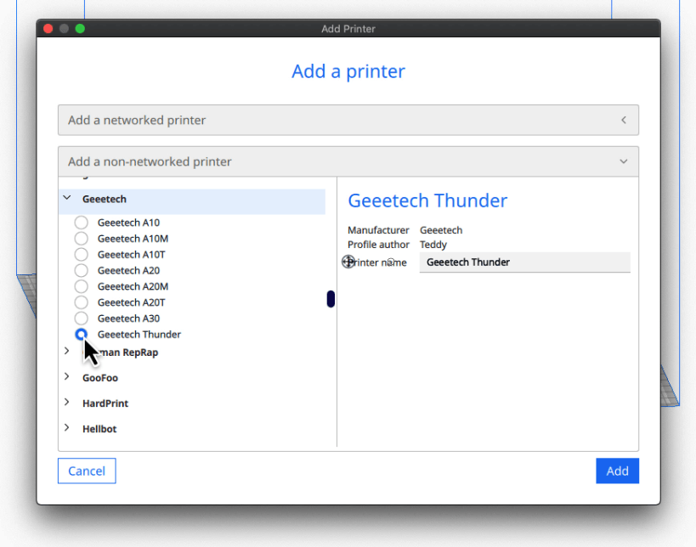Image resolution: width=696 pixels, height=547 pixels.
Task: Choose the Geeetech A10T radio button
Action: [81, 255]
